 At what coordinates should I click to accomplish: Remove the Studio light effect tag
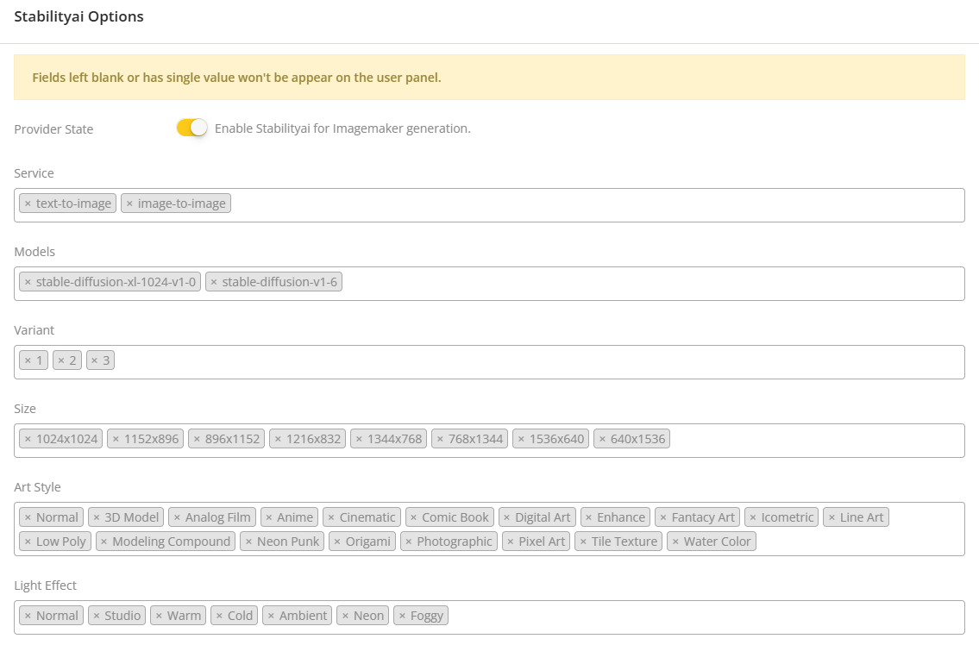click(97, 616)
